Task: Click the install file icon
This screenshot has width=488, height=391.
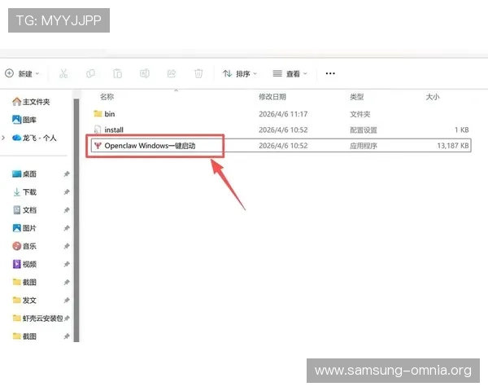Action: click(x=98, y=130)
